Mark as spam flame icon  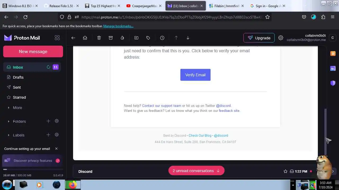pos(122,38)
